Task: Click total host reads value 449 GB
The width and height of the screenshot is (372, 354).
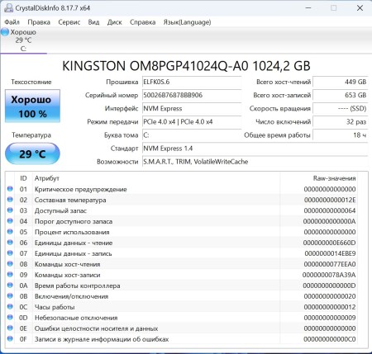Action: click(341, 82)
